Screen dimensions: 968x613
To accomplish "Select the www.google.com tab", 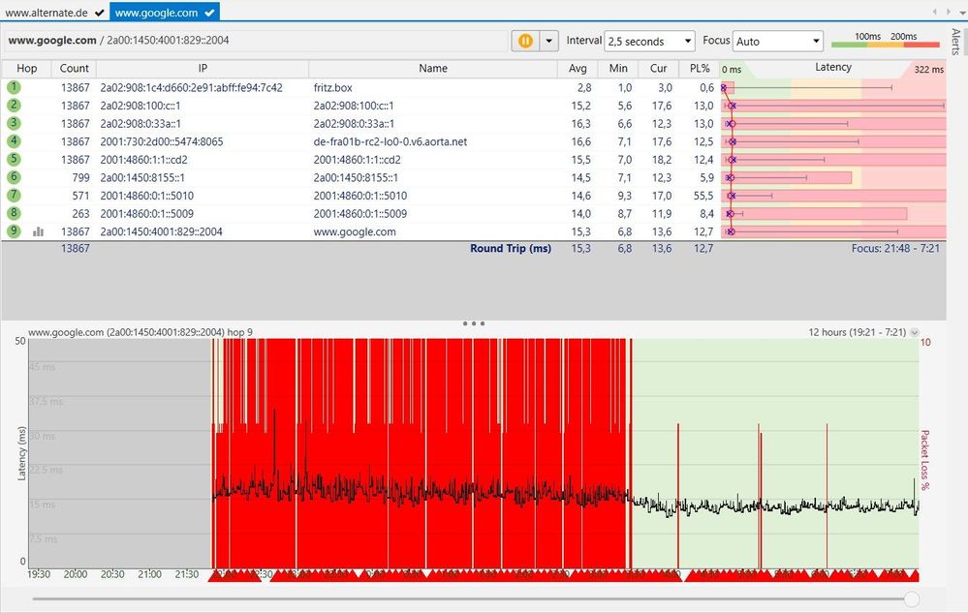I will click(163, 12).
